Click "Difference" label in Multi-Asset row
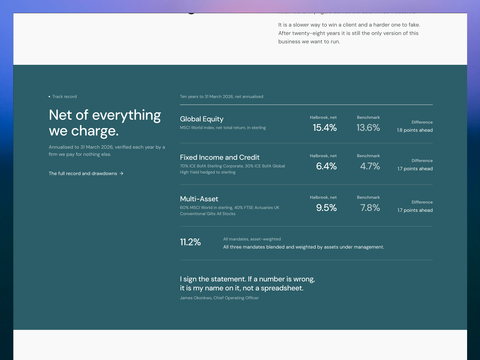Viewport: 480px width, 360px height. click(422, 202)
